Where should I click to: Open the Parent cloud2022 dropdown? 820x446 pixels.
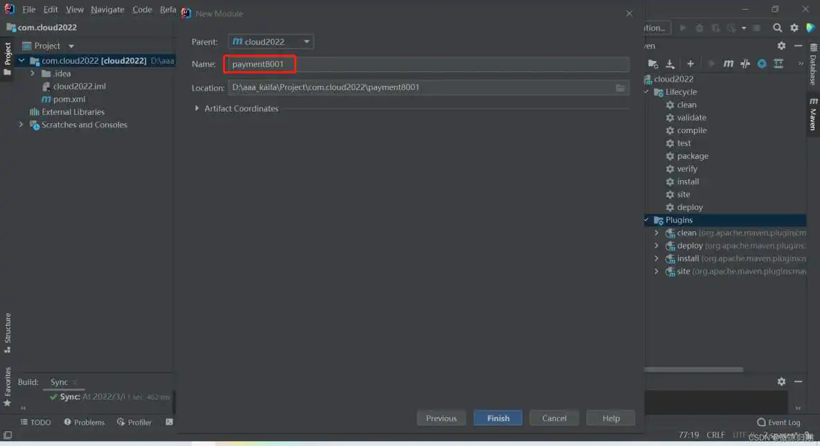click(x=271, y=42)
